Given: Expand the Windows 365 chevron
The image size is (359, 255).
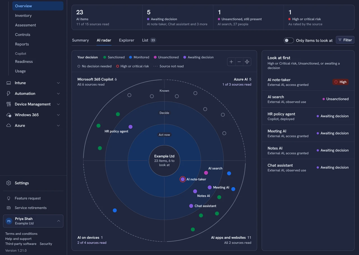Looking at the screenshot, I should (58, 115).
